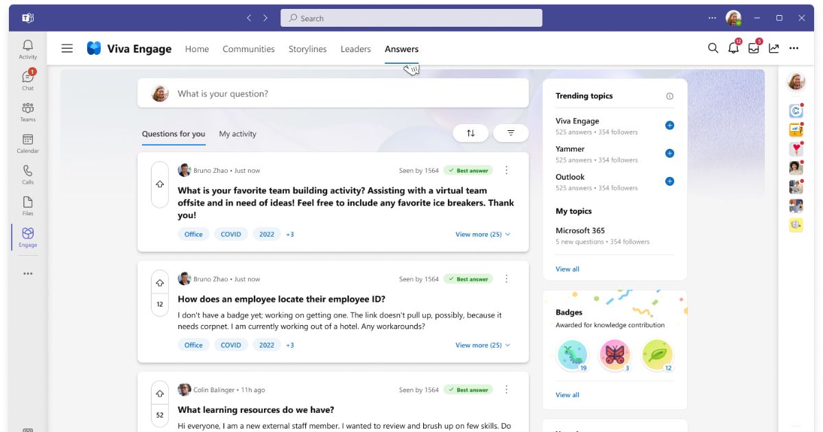The image size is (823, 432).
Task: Upvote the employee ID question
Action: pos(160,283)
